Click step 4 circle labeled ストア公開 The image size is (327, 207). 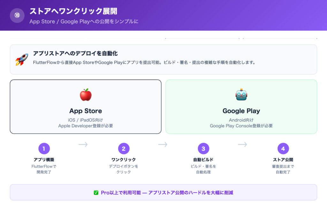click(x=284, y=148)
